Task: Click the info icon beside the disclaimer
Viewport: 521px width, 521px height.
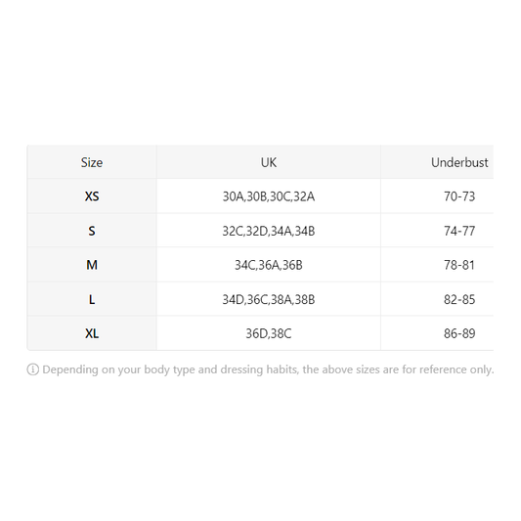Action: 33,369
